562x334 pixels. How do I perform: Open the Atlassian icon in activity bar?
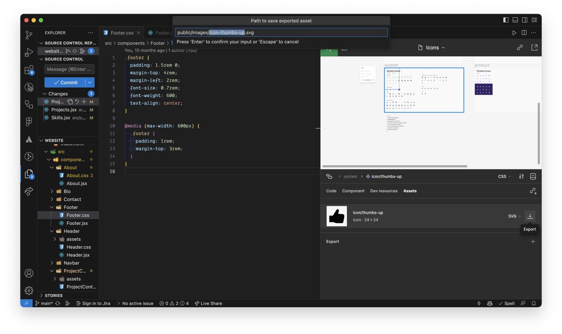coord(29,139)
